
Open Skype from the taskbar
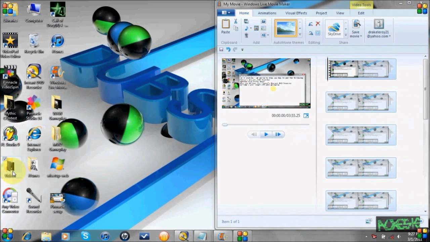pyautogui.click(x=85, y=236)
